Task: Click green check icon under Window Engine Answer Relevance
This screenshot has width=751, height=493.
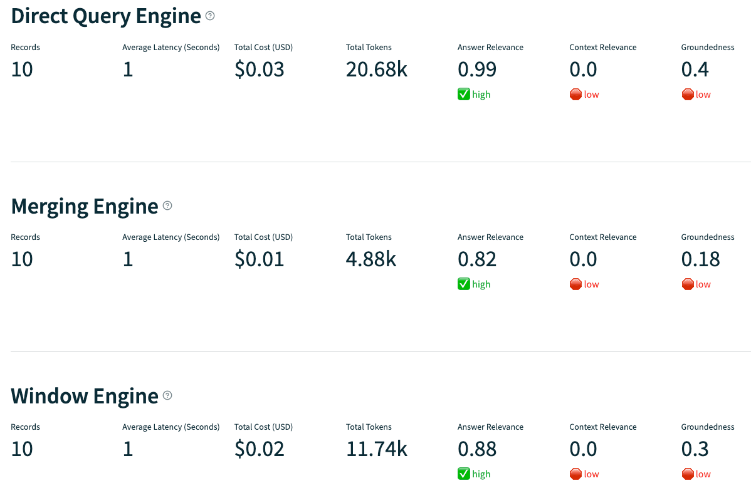Action: coord(464,474)
